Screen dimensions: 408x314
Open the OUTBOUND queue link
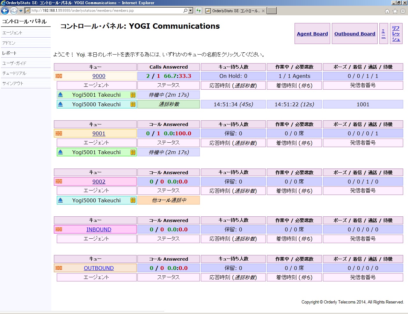[99, 268]
